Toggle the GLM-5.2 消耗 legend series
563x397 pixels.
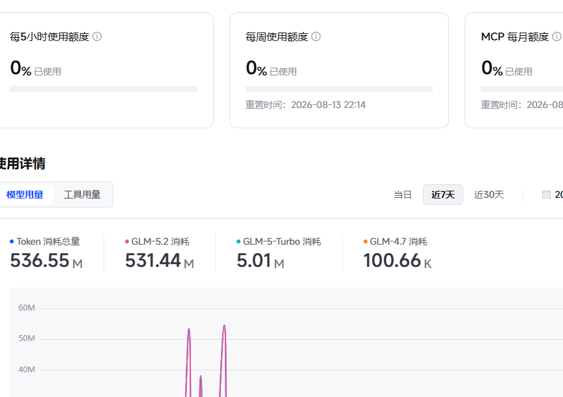(x=157, y=241)
